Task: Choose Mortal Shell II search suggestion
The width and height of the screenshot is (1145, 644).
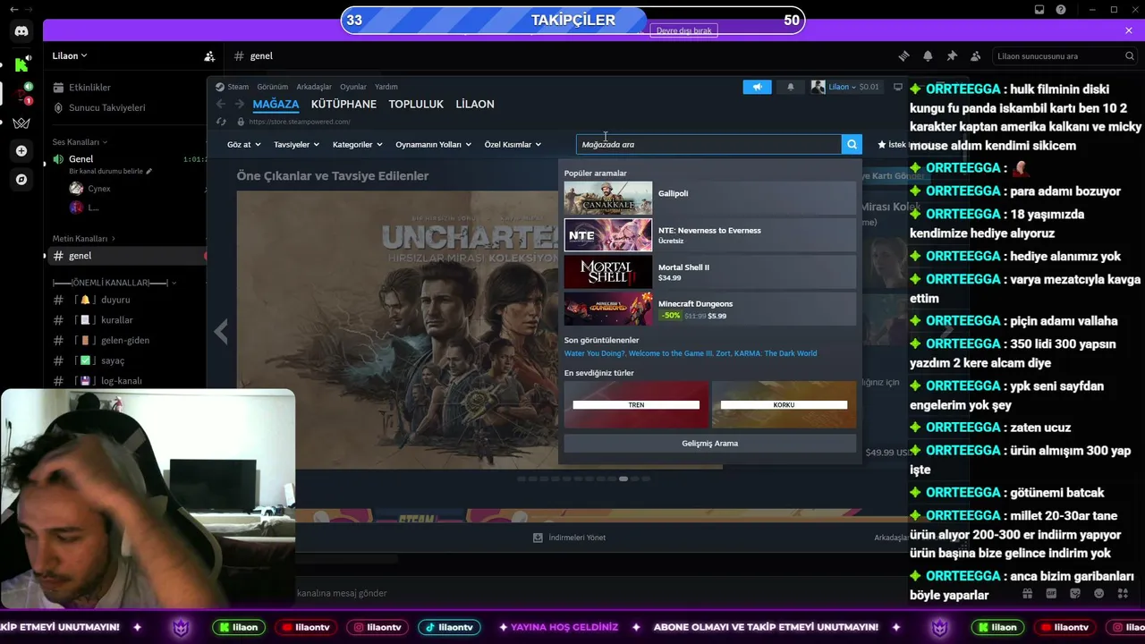Action: click(709, 272)
